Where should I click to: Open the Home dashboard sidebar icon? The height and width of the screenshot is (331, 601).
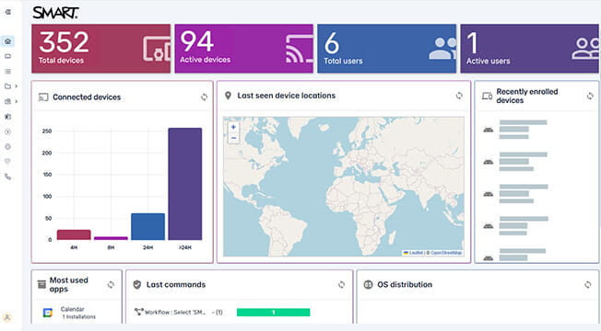pos(7,41)
